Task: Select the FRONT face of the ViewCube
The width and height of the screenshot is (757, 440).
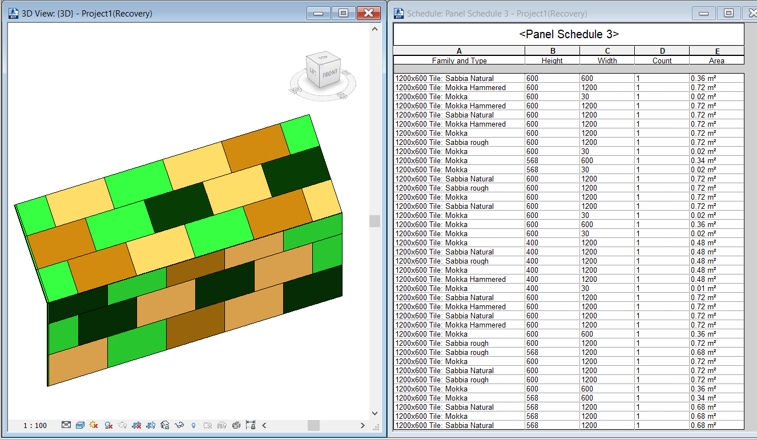Action: pyautogui.click(x=330, y=74)
